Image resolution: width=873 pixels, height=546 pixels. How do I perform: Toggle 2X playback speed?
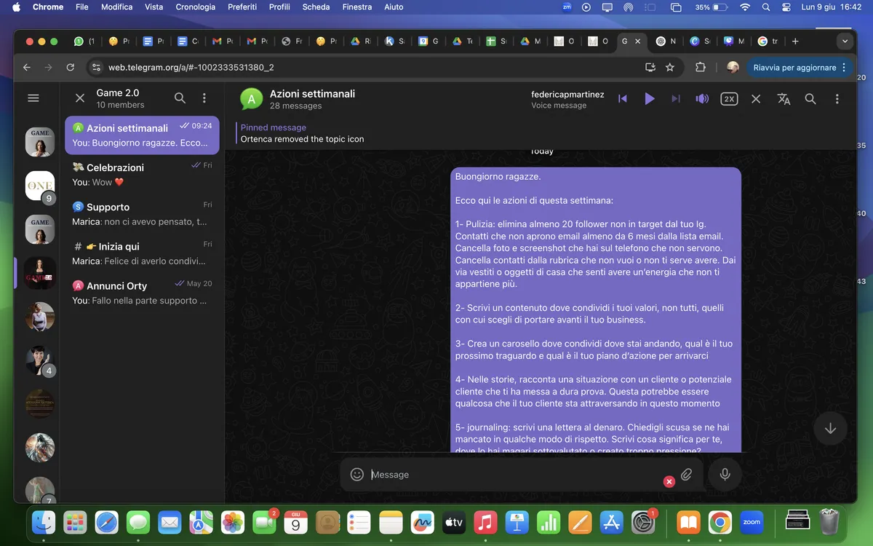(729, 99)
